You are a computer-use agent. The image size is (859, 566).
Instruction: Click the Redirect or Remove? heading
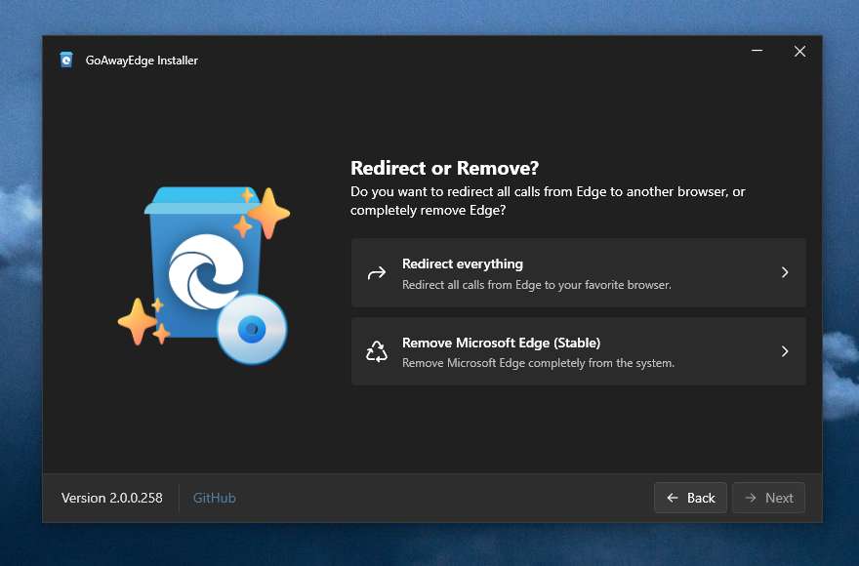pos(444,168)
